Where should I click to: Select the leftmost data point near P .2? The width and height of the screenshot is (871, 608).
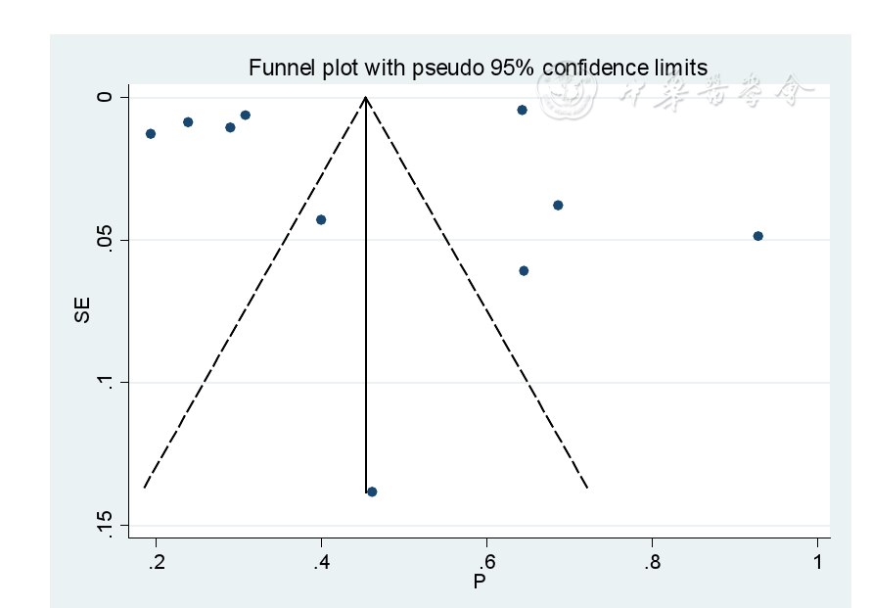point(151,134)
